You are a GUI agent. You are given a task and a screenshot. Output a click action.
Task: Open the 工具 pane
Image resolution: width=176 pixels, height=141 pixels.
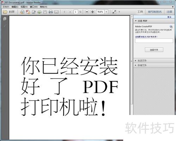pyautogui.click(x=140, y=12)
